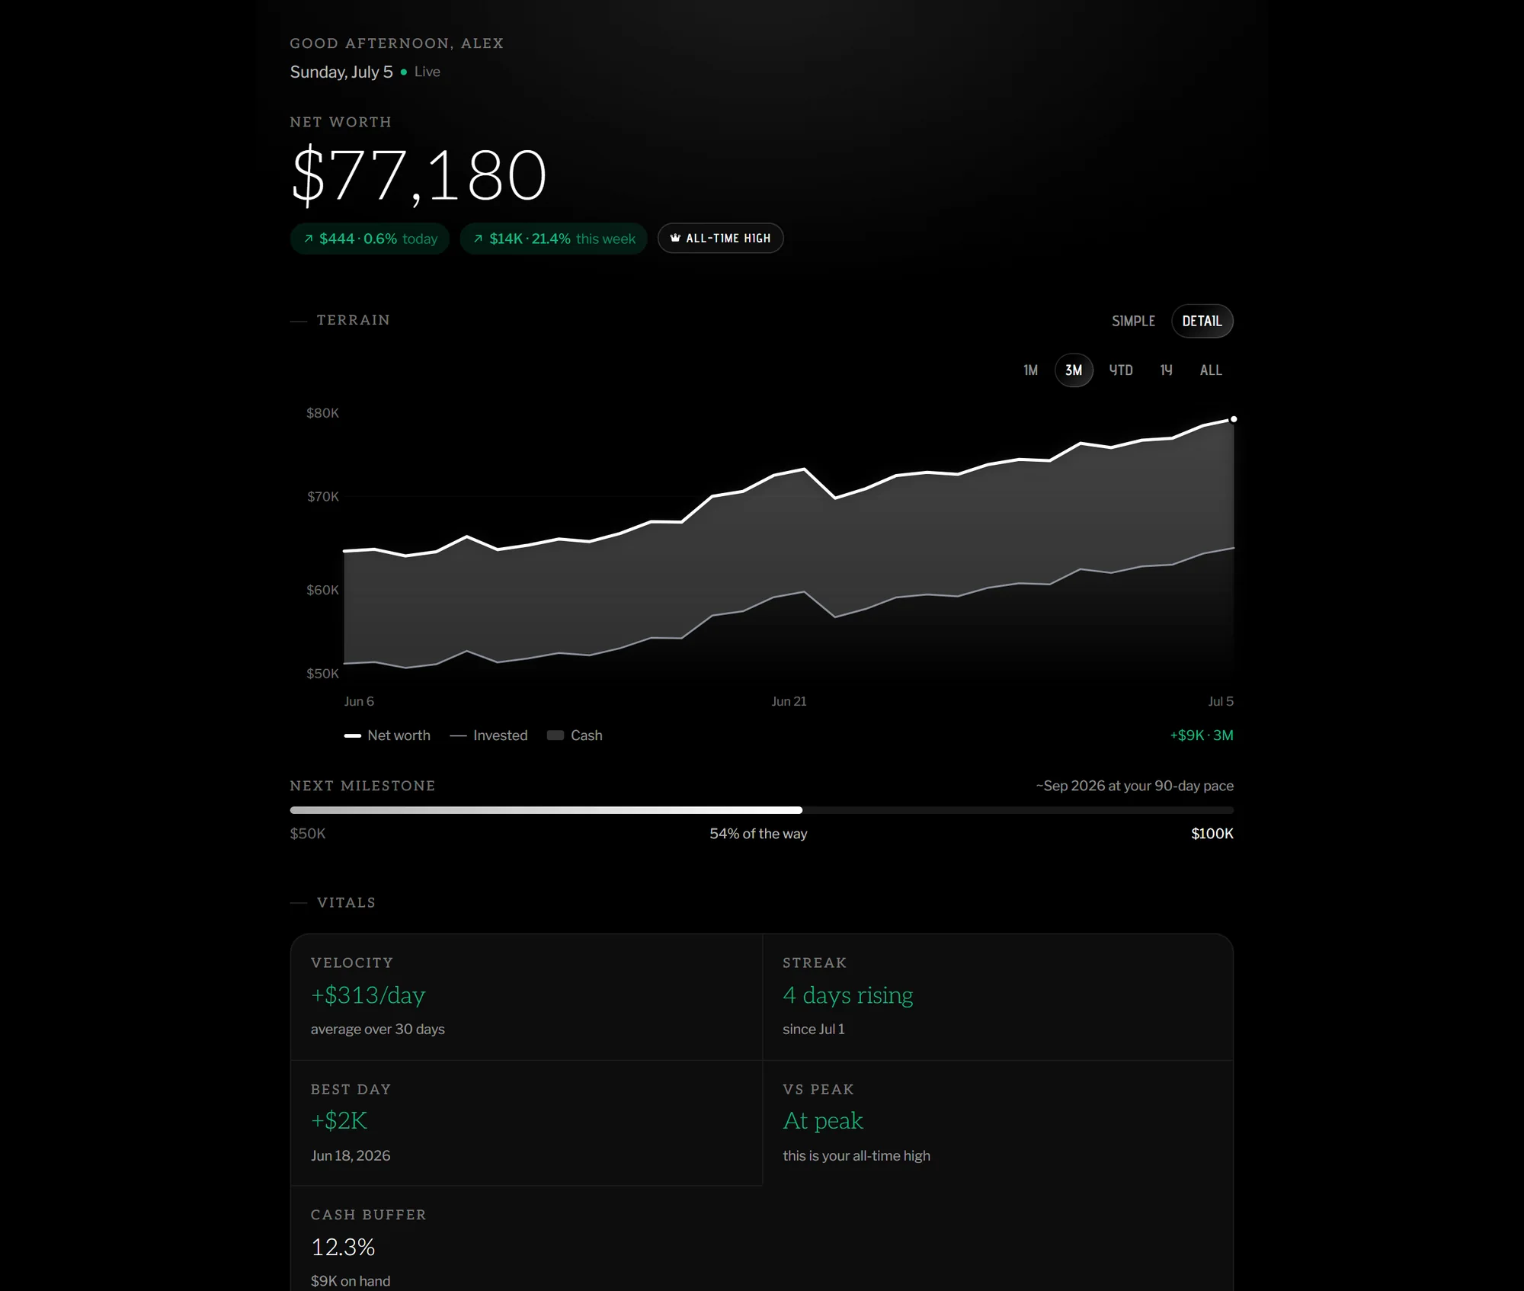Image resolution: width=1524 pixels, height=1291 pixels.
Task: Click the TERRAIN section heading
Action: (x=353, y=320)
